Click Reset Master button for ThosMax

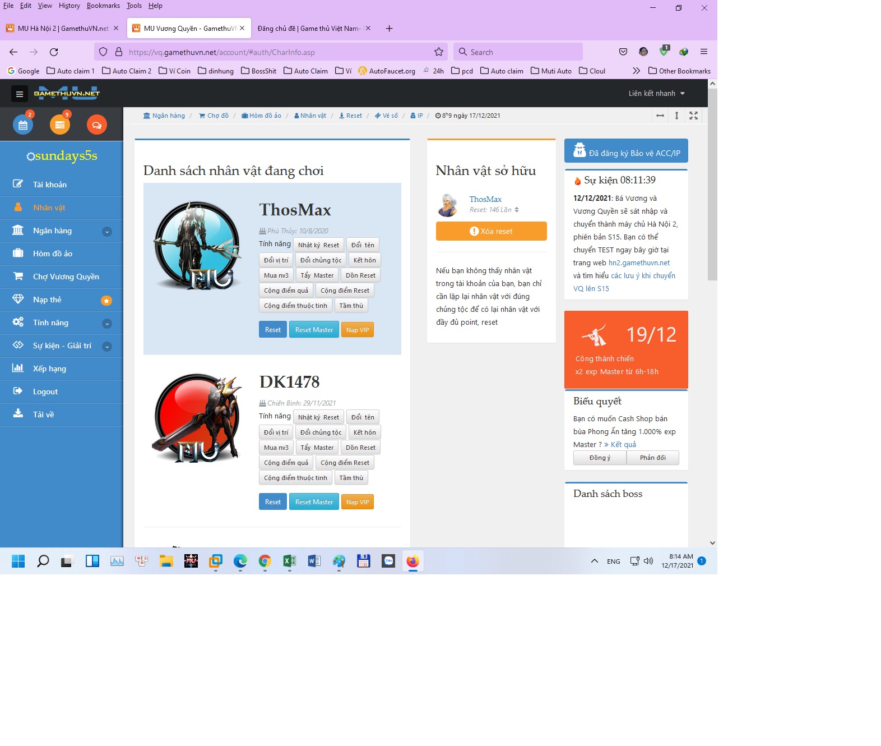click(314, 330)
